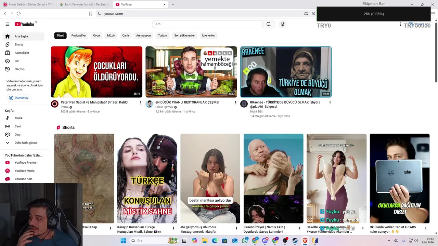Open YouTube Premium link
Viewport: 438px width, 246px height.
point(23,162)
